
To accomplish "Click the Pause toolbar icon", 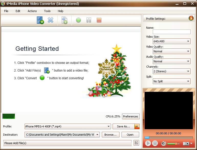I will point(89,20).
